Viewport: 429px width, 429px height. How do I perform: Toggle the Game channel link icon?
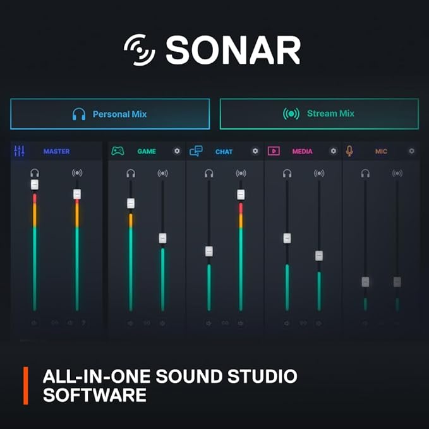(x=147, y=323)
